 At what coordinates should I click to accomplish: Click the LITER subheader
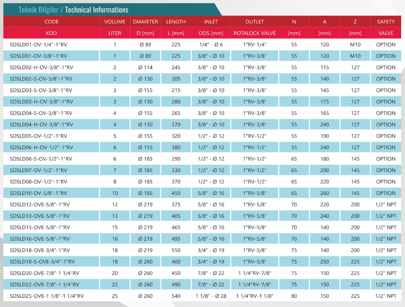coord(115,33)
